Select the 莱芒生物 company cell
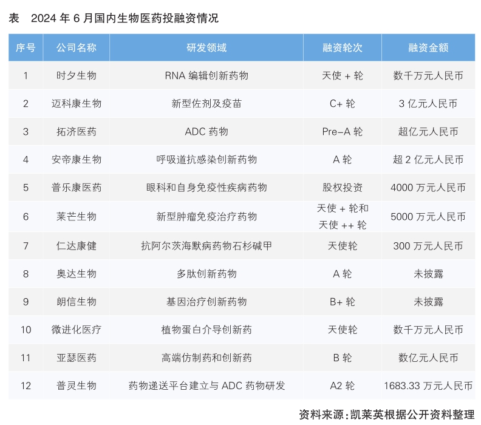The height and width of the screenshot is (425, 481). 76,217
